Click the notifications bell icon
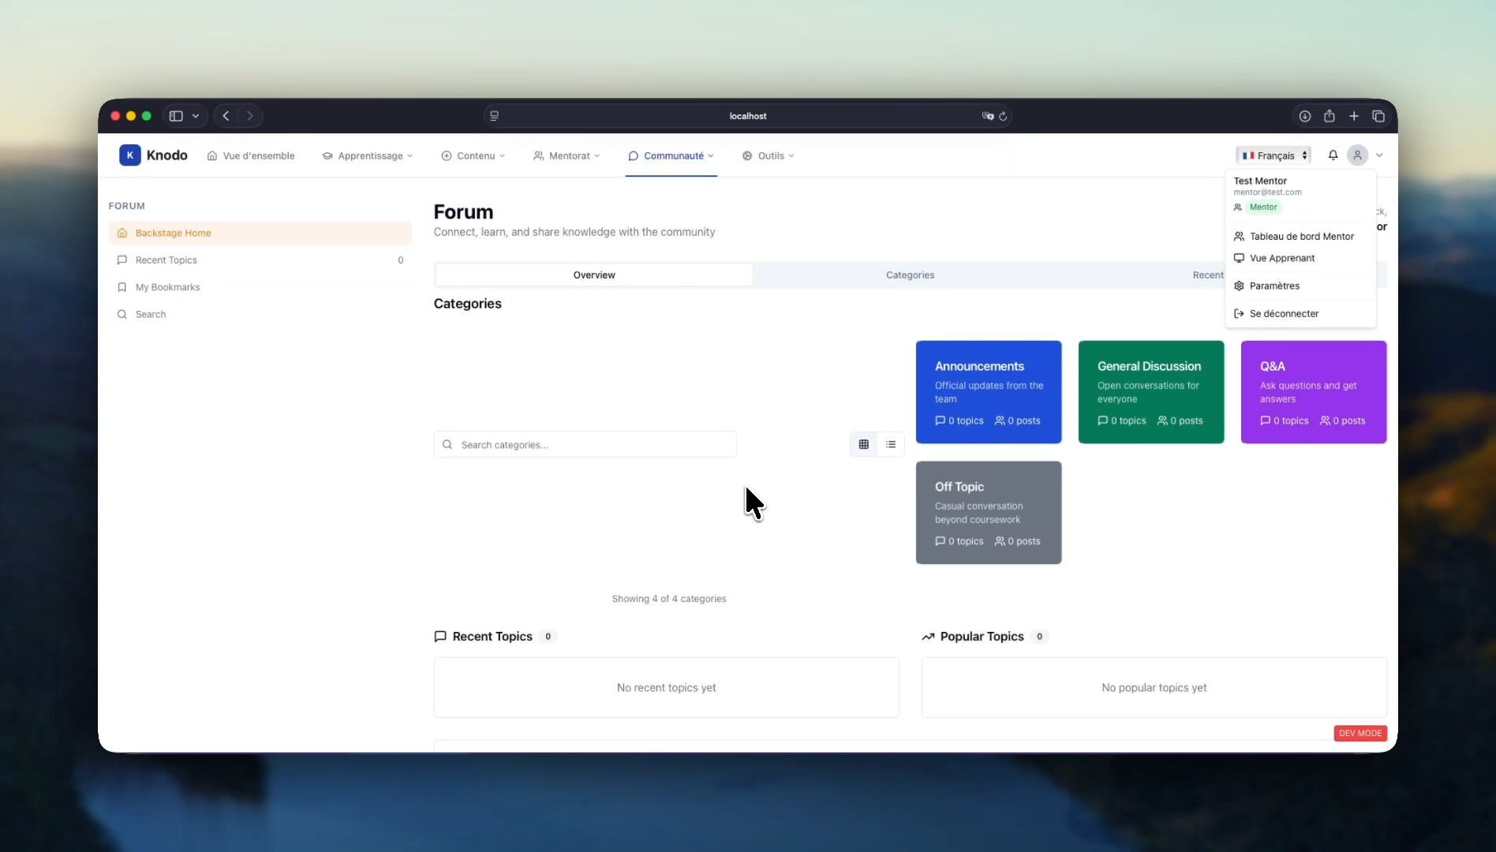 (1333, 155)
